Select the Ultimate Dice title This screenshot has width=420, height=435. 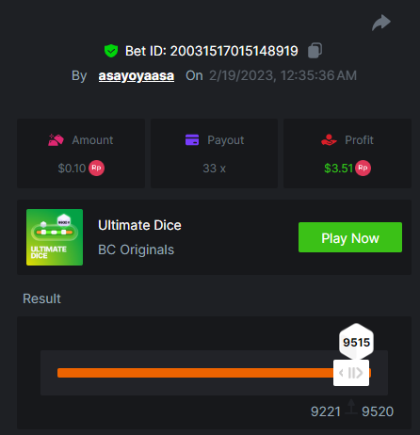pos(139,225)
